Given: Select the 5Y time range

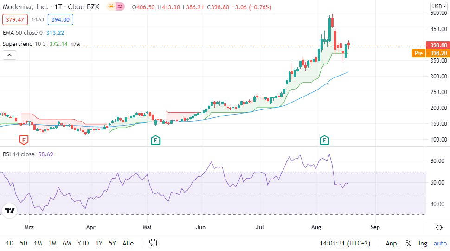Looking at the screenshot, I should (x=112, y=243).
